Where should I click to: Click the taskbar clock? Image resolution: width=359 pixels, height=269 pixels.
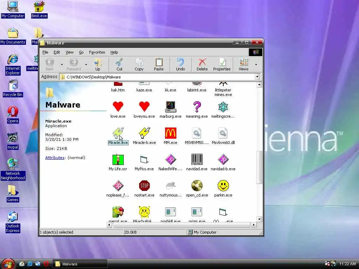pos(347,264)
